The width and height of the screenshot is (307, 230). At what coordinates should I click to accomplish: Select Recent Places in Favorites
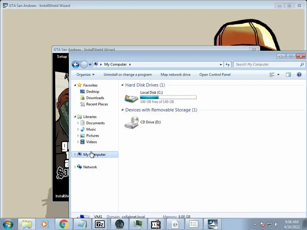point(97,104)
